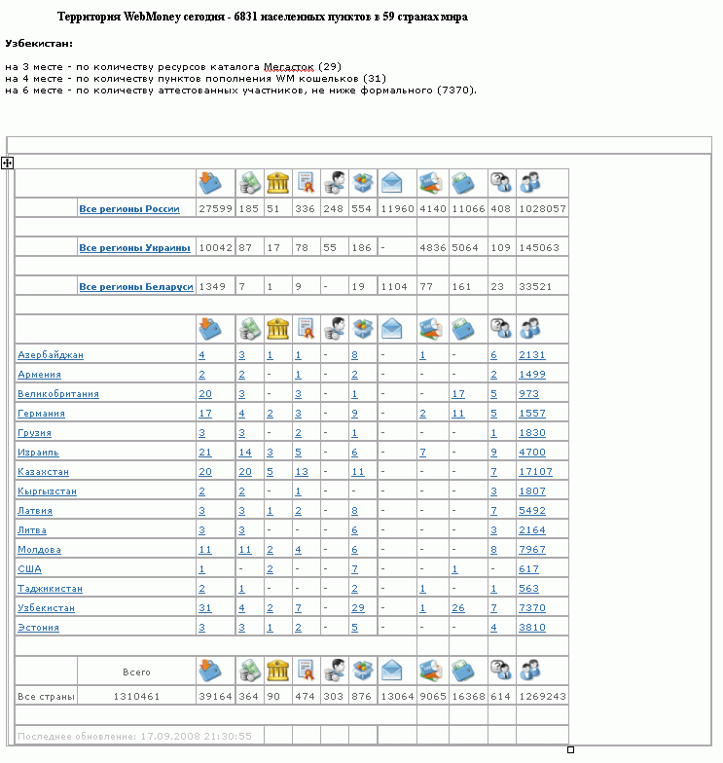Click envelope icon in the Всего row
Image resolution: width=723 pixels, height=763 pixels.
(x=392, y=670)
